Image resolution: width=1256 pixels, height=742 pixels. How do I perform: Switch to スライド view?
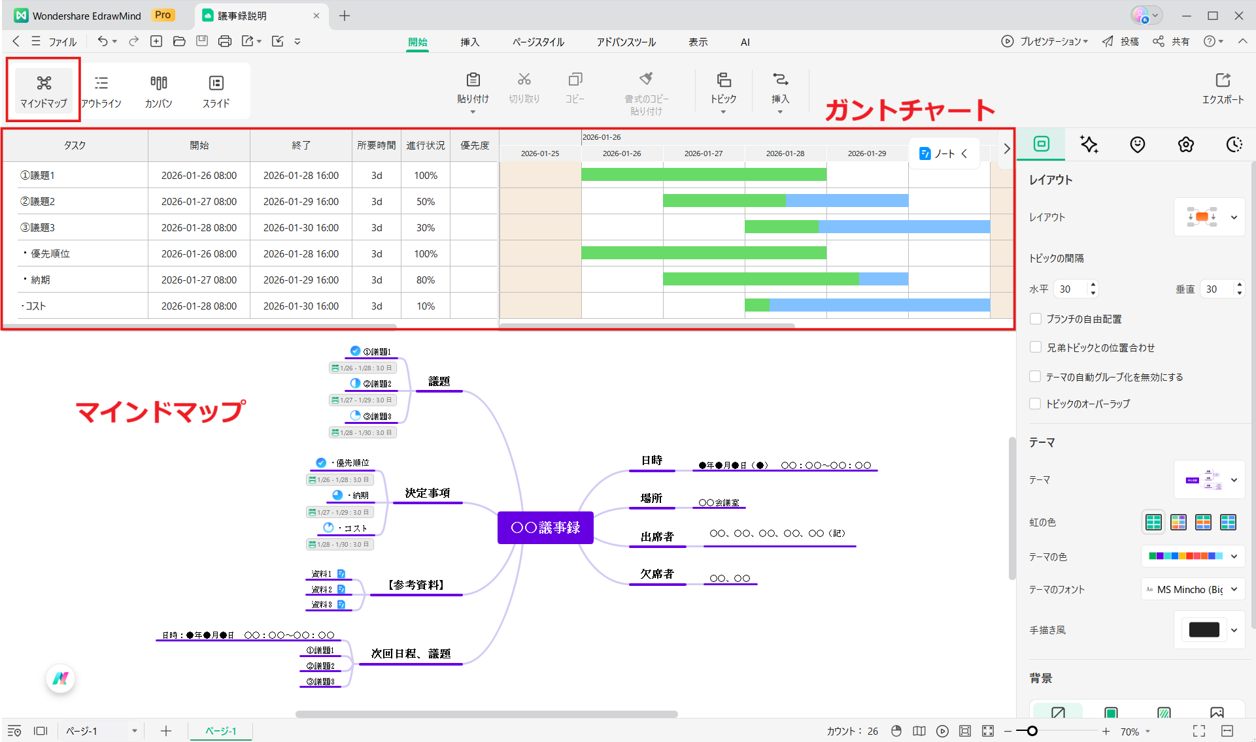(216, 90)
